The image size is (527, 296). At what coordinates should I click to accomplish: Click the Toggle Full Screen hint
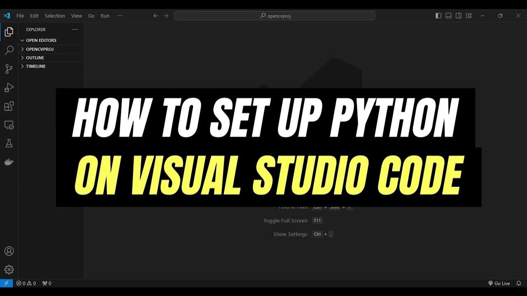tap(285, 221)
